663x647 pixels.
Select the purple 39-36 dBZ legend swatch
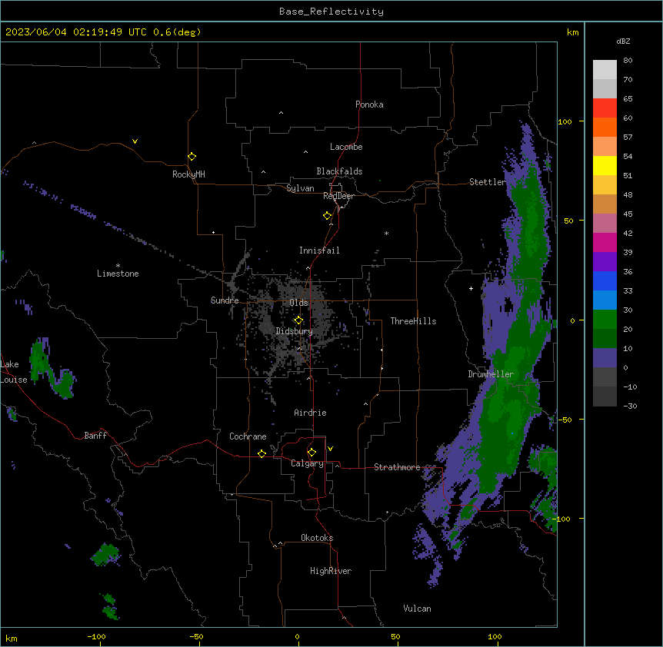[605, 262]
